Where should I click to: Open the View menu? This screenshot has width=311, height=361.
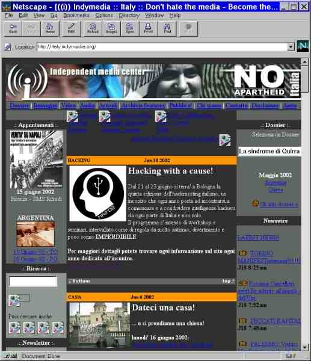pos(39,16)
